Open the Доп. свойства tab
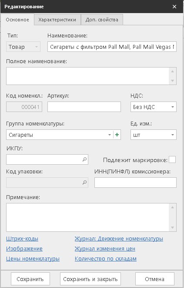 (102, 20)
